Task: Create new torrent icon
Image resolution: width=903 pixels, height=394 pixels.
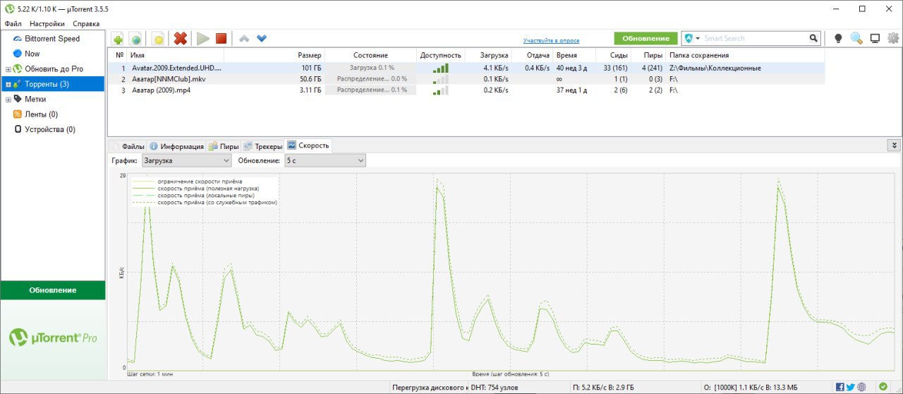Action: point(158,39)
